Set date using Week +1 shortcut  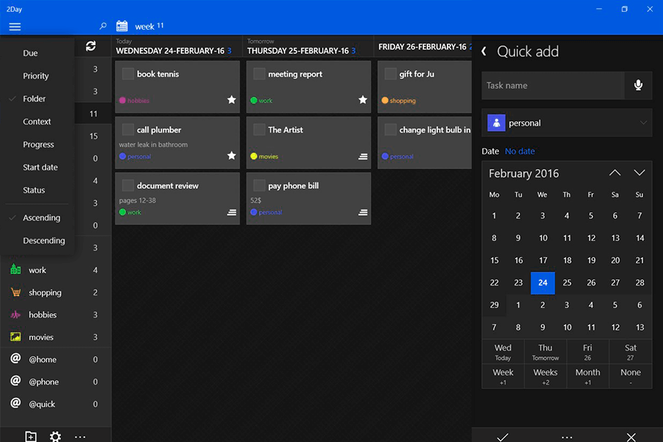pos(503,376)
